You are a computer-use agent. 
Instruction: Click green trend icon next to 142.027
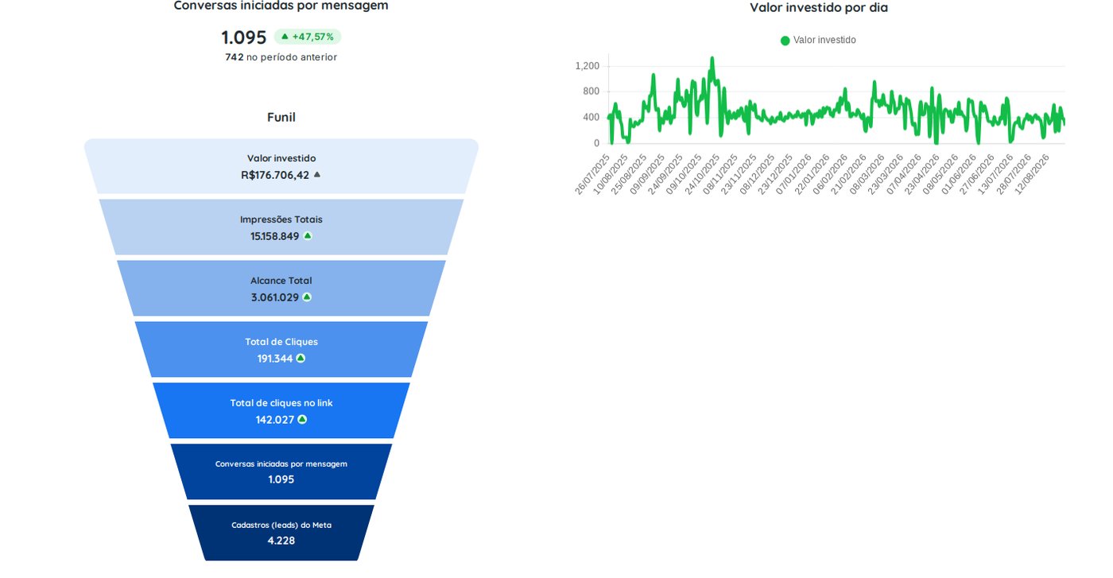coord(302,419)
